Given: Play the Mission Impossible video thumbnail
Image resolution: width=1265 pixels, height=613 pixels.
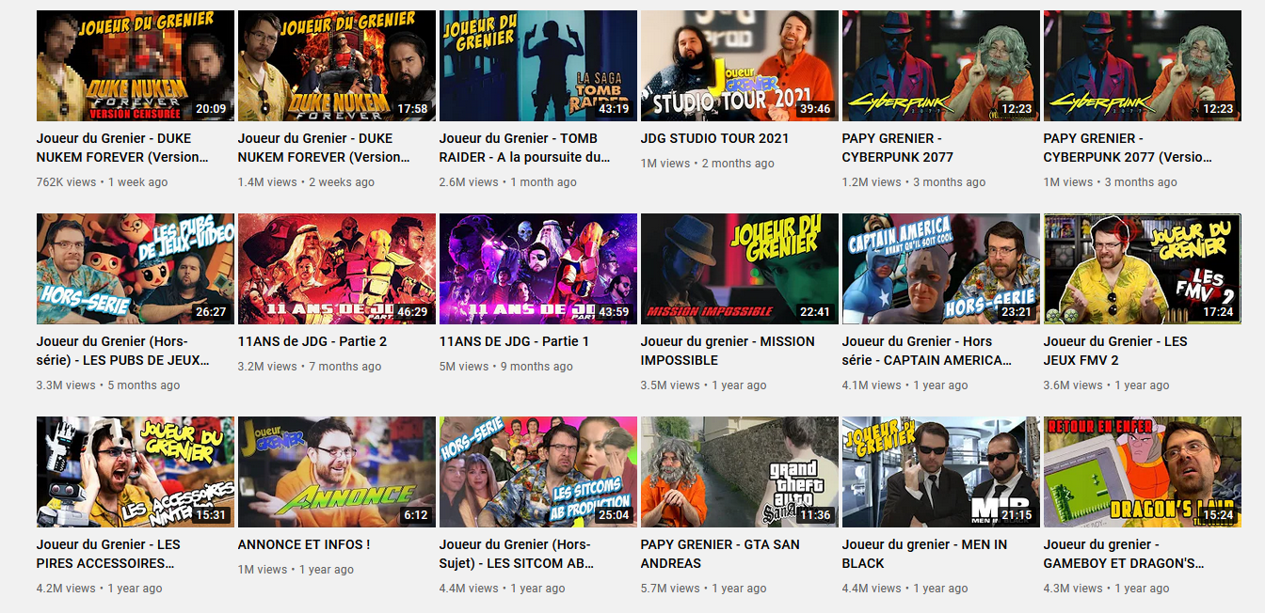Looking at the screenshot, I should (740, 269).
